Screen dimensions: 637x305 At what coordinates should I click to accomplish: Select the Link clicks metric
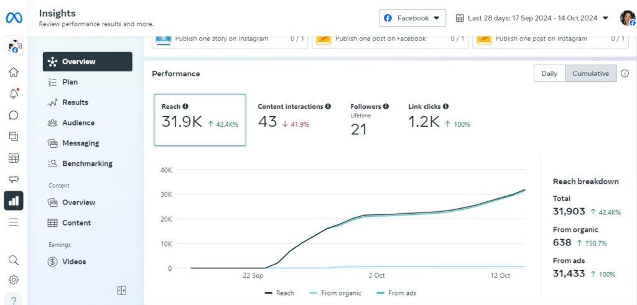(x=439, y=116)
